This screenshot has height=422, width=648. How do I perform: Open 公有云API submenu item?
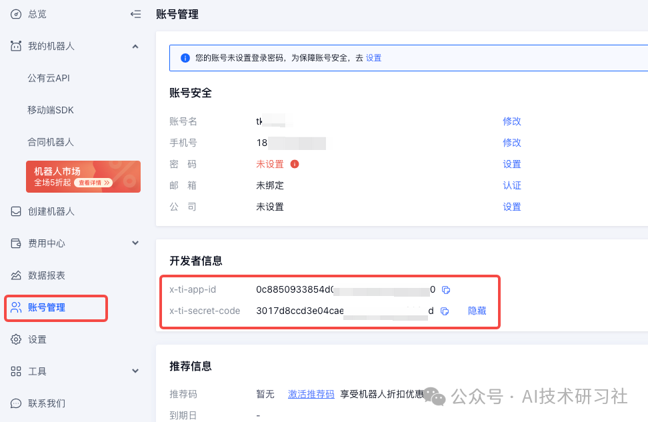(x=49, y=78)
